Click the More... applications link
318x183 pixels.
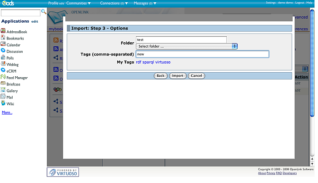tap(7, 112)
